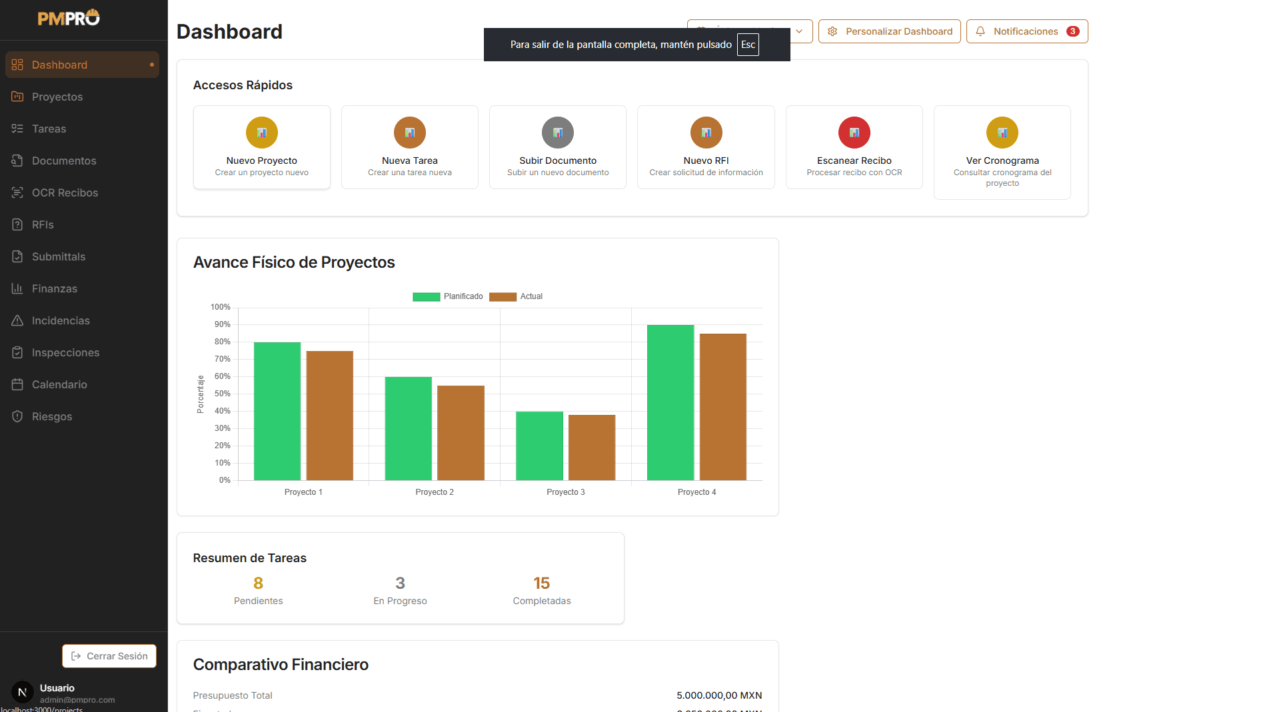
Task: Click the Personalizar Dashboard button
Action: pyautogui.click(x=889, y=31)
